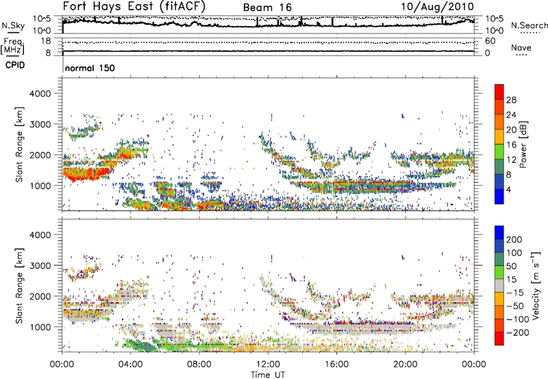Click the '18' frequency axis tick
This screenshot has height=379, width=548.
point(46,41)
